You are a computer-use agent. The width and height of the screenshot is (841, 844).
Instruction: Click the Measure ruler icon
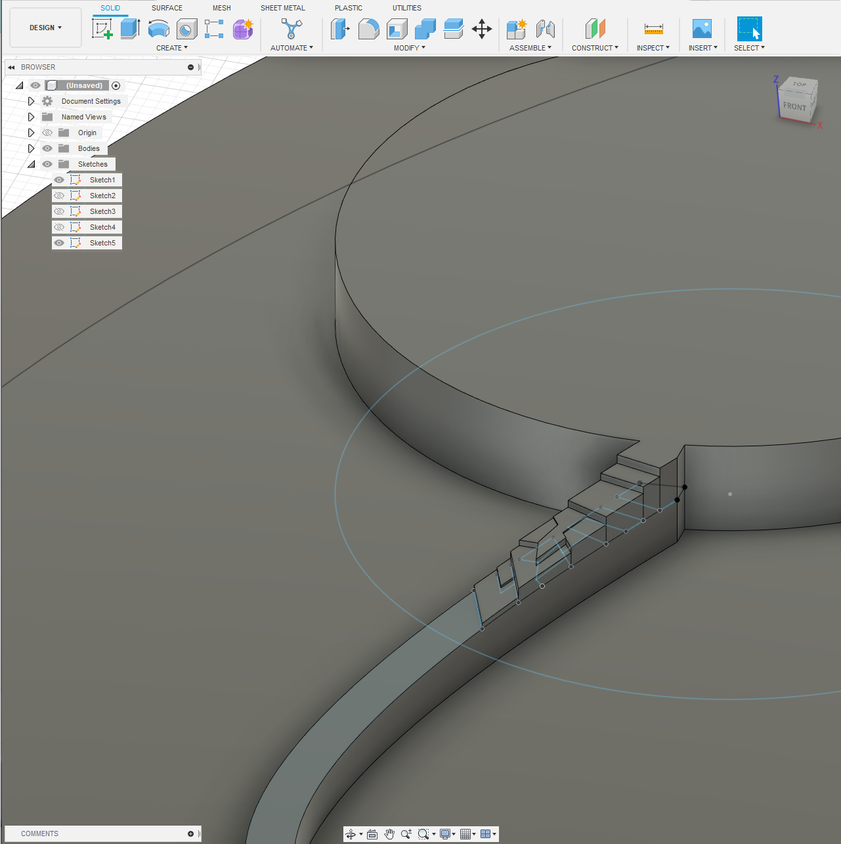pos(653,29)
